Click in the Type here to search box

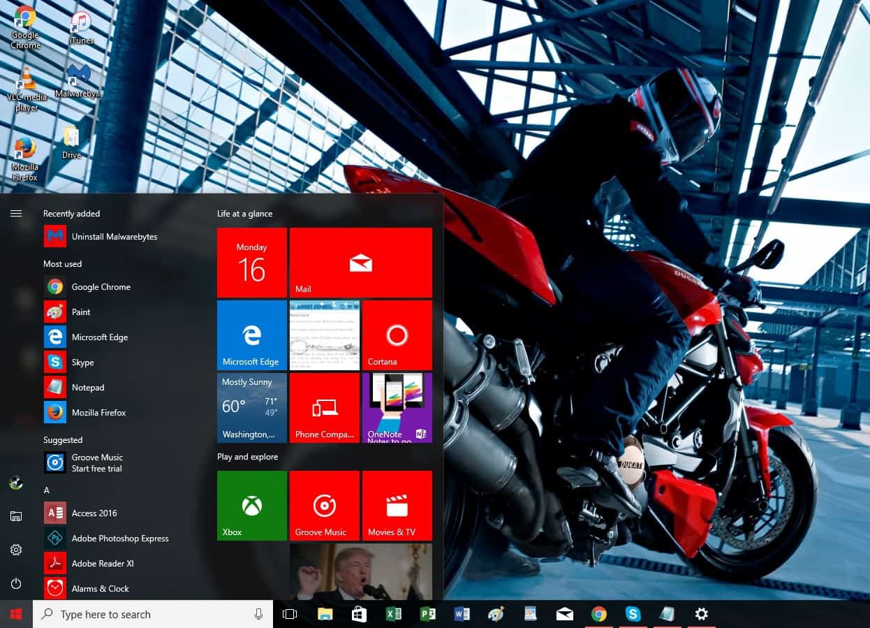coord(147,615)
